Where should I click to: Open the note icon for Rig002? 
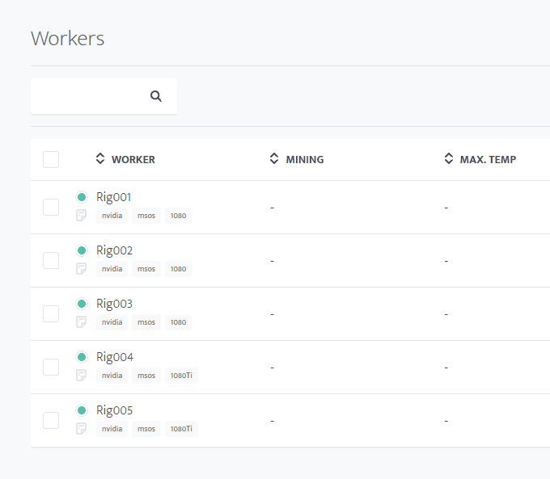(82, 268)
